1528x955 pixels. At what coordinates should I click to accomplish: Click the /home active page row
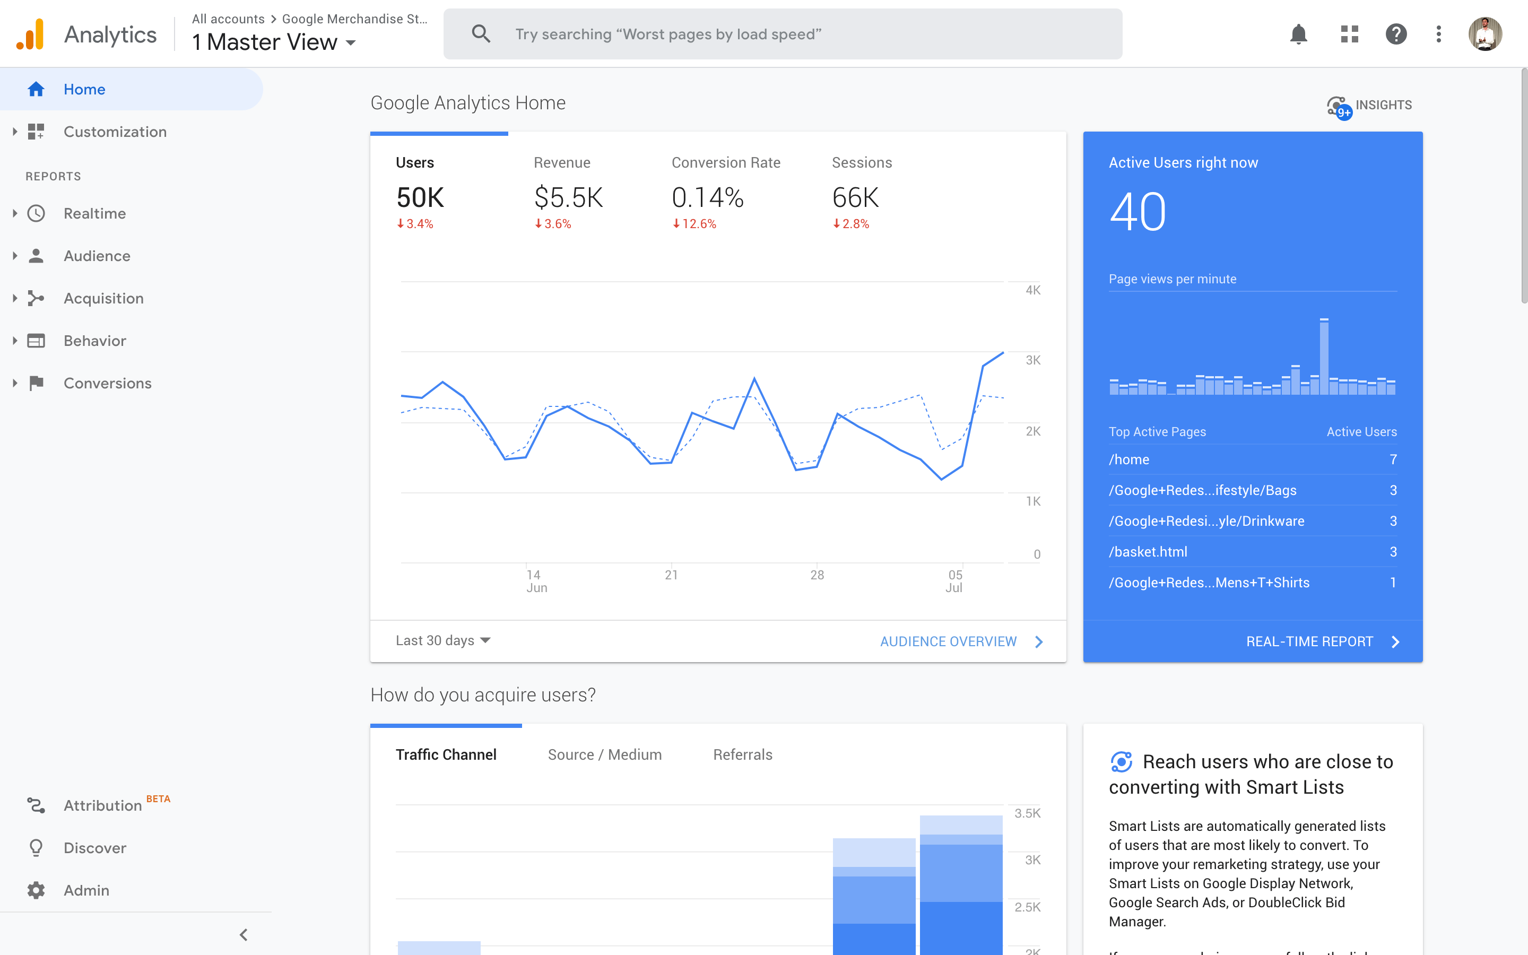coord(1253,460)
